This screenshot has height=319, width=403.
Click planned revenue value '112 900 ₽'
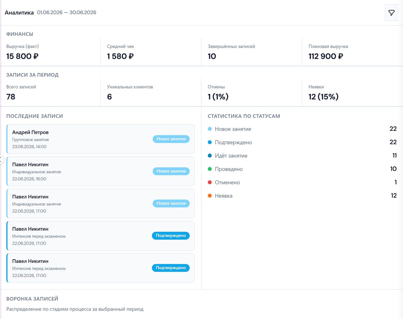coord(326,56)
